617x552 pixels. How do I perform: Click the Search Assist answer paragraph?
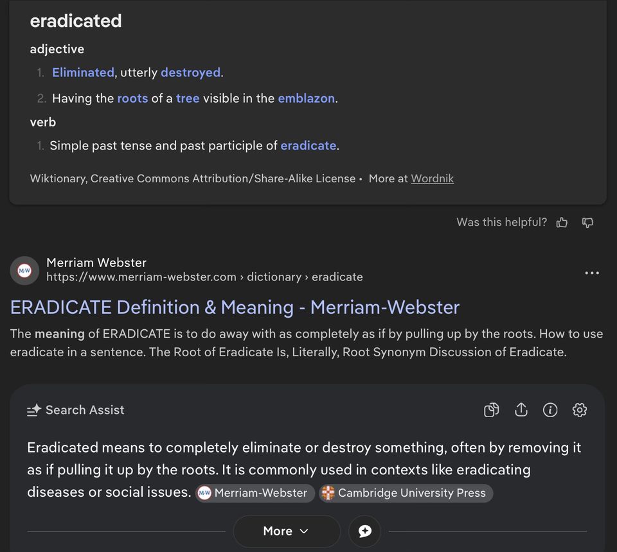[304, 470]
